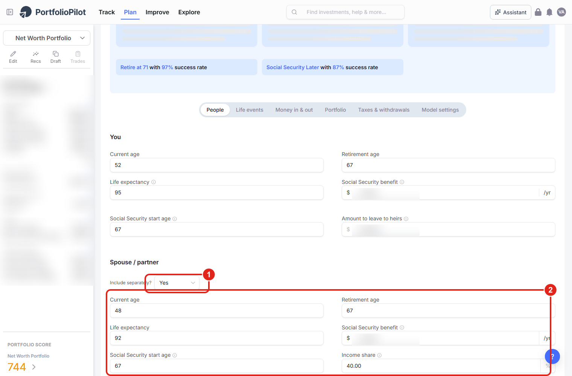The width and height of the screenshot is (572, 376).
Task: Click the PortfolioPilot logo
Action: (x=53, y=12)
